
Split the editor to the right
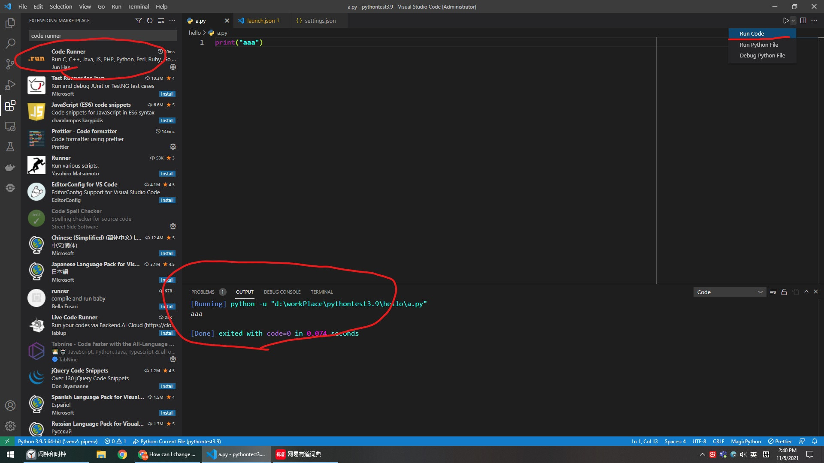[x=803, y=21]
